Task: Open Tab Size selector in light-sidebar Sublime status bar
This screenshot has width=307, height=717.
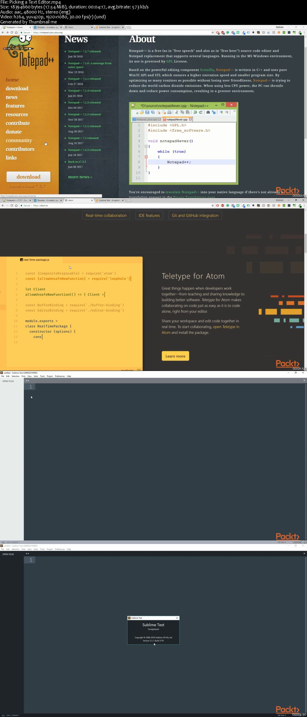Action: tap(282, 542)
